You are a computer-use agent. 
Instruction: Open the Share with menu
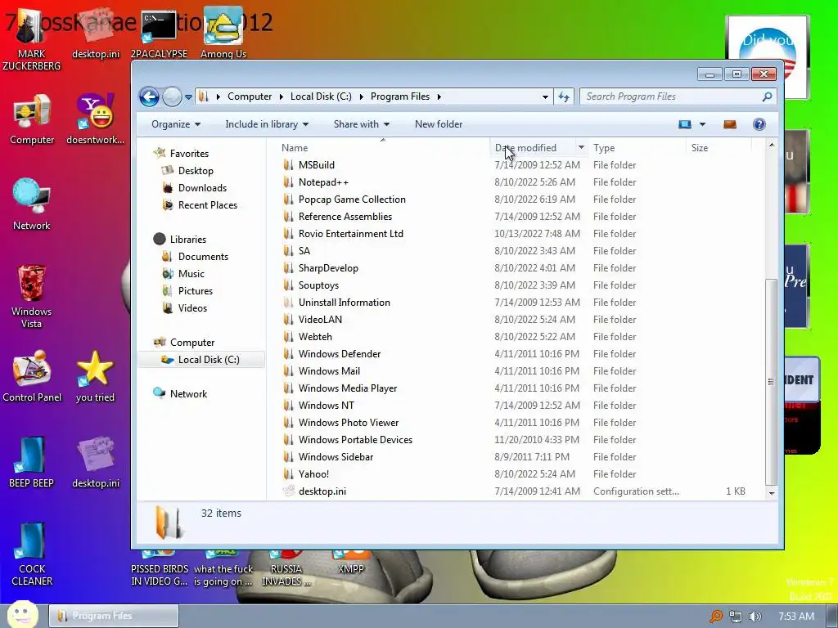[361, 124]
